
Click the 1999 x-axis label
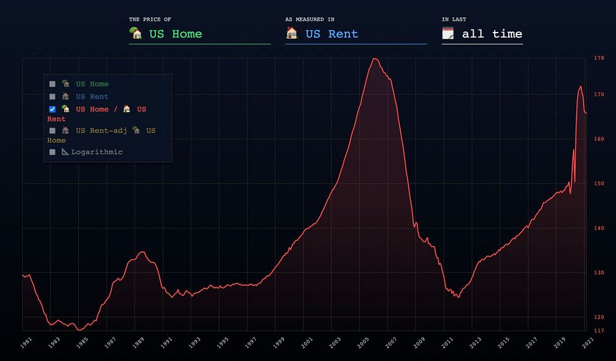pyautogui.click(x=278, y=343)
